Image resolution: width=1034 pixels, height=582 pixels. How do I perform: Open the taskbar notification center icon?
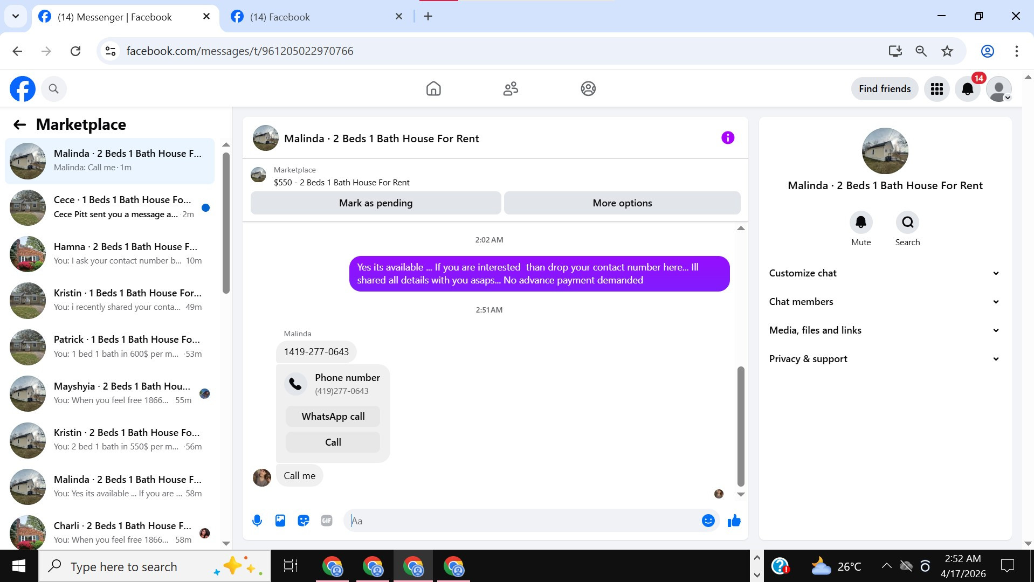[1007, 566]
